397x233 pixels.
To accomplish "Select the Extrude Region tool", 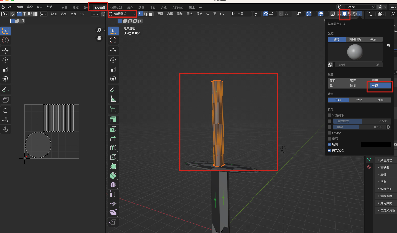I will [x=113, y=120].
